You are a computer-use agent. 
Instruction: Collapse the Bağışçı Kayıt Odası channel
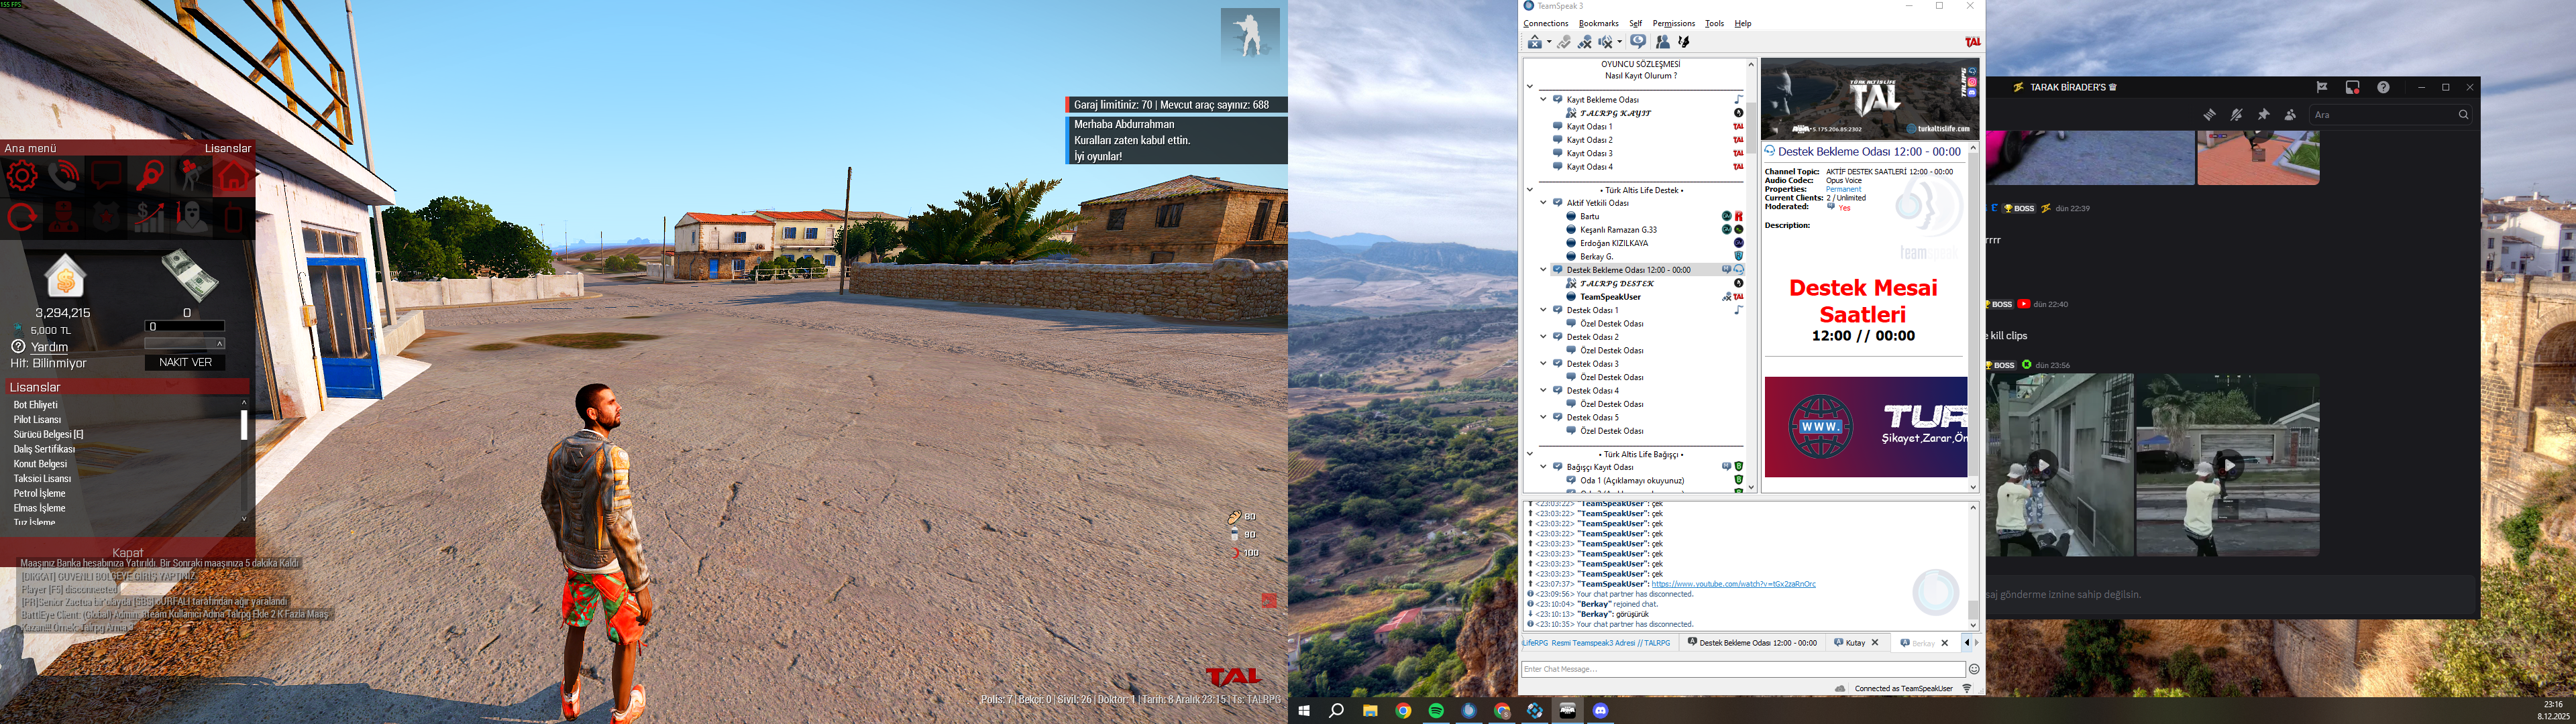1543,467
